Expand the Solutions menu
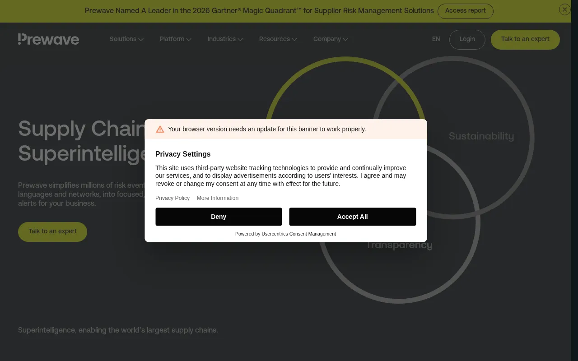Viewport: 578px width, 361px height. click(126, 39)
